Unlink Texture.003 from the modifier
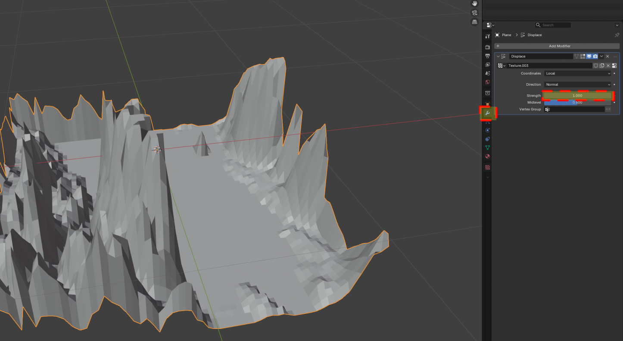Screen dimensions: 623x341 coord(608,66)
